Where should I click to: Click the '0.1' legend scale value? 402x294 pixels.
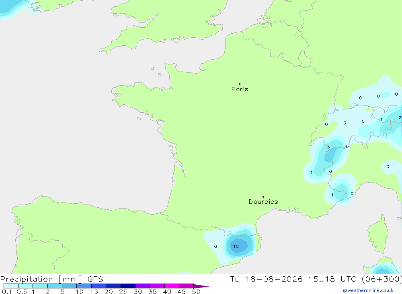(x=7, y=292)
